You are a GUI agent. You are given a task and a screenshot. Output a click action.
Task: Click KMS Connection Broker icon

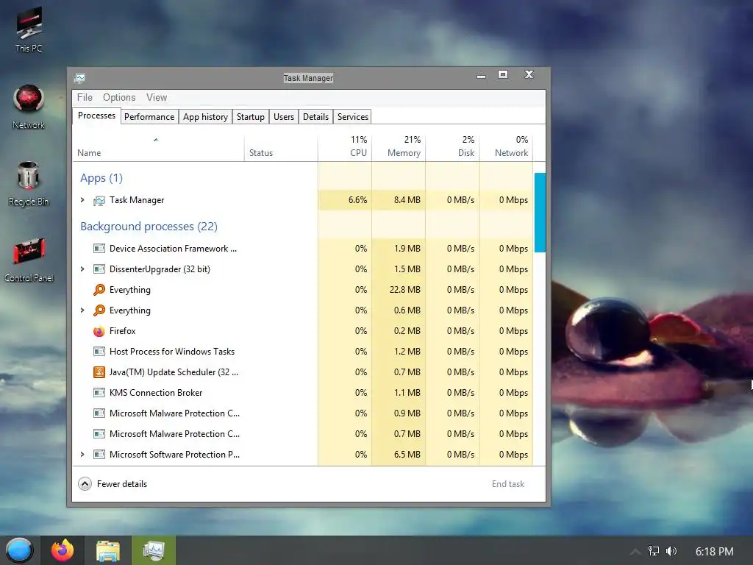point(99,393)
